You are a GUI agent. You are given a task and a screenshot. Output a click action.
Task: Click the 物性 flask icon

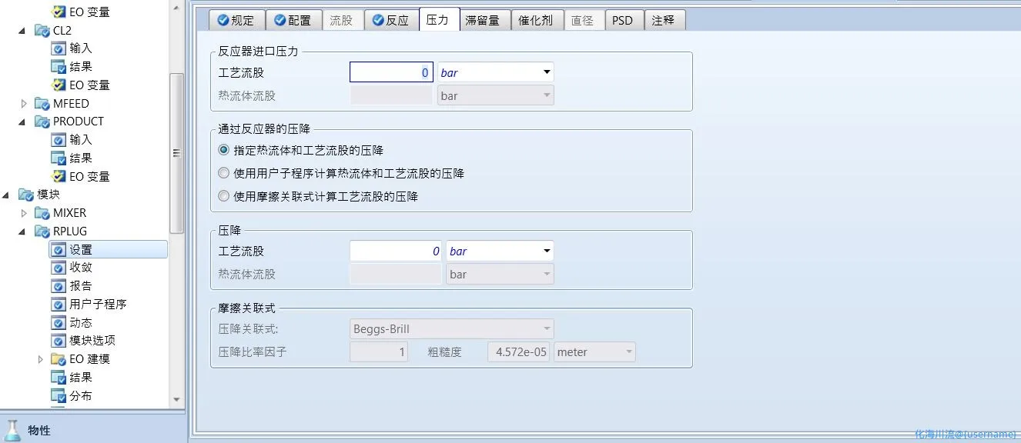click(13, 431)
